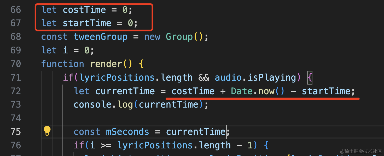Click audio.isPlaying in the if condition
This screenshot has width=384, height=156.
pyautogui.click(x=255, y=77)
